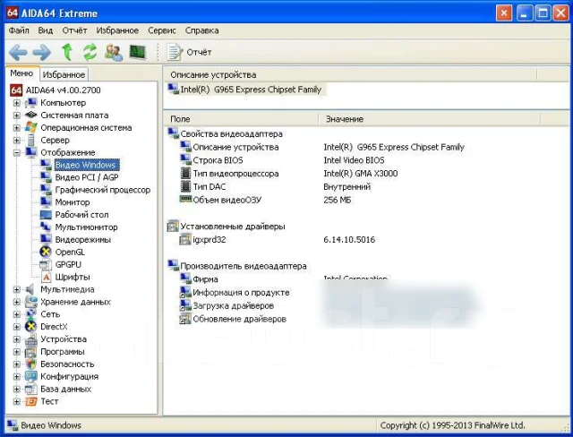Screen dimensions: 573x437
Task: Click the Хранение данных storage icon
Action: point(31,302)
